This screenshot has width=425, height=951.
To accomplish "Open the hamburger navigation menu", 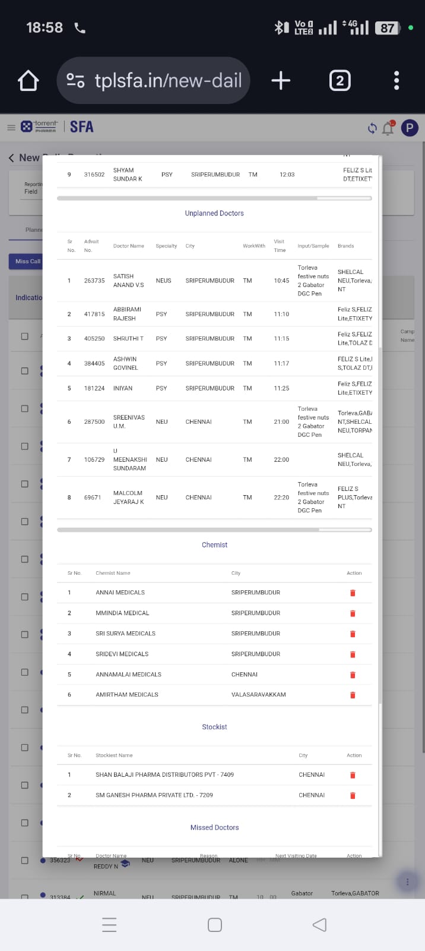I will pos(11,127).
